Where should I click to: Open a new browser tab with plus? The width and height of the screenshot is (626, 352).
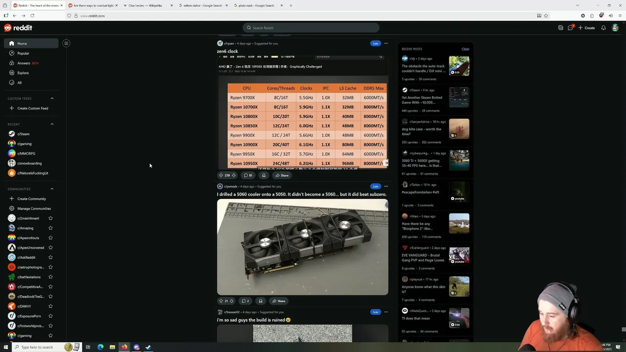pos(291,5)
